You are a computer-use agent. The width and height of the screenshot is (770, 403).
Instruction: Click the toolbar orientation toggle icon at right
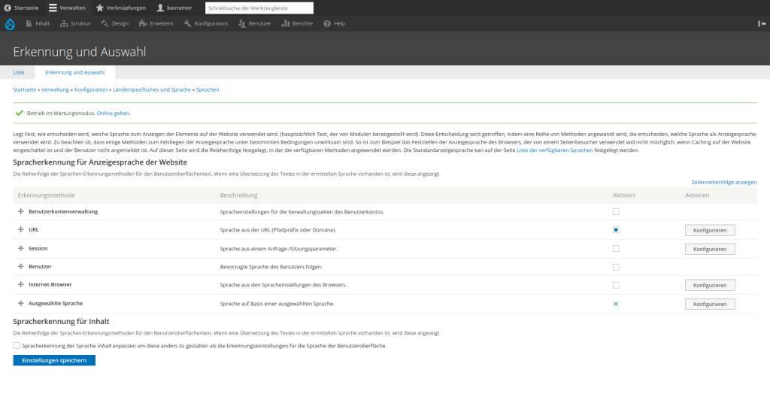click(x=761, y=23)
